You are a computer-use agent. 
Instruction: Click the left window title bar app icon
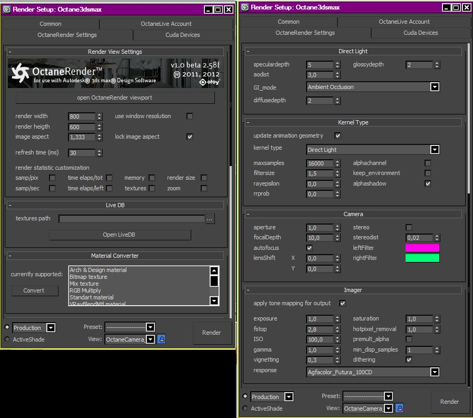coord(7,9)
